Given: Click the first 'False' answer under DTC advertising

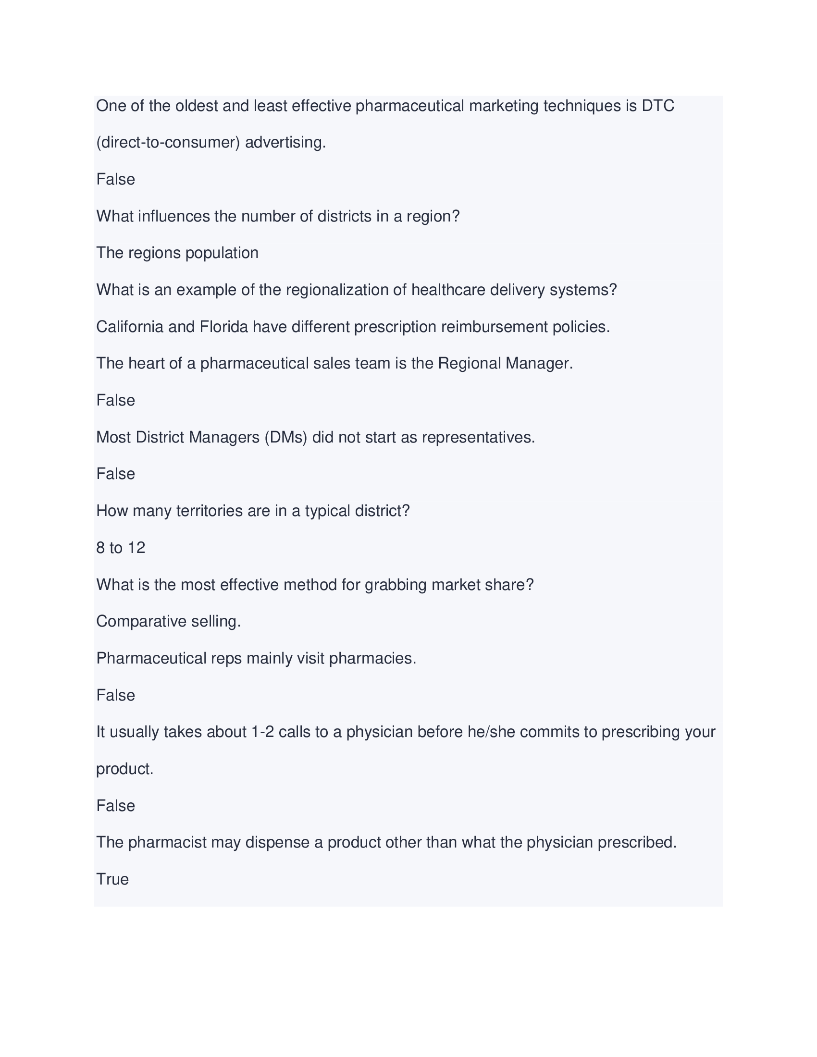Looking at the screenshot, I should [x=115, y=180].
